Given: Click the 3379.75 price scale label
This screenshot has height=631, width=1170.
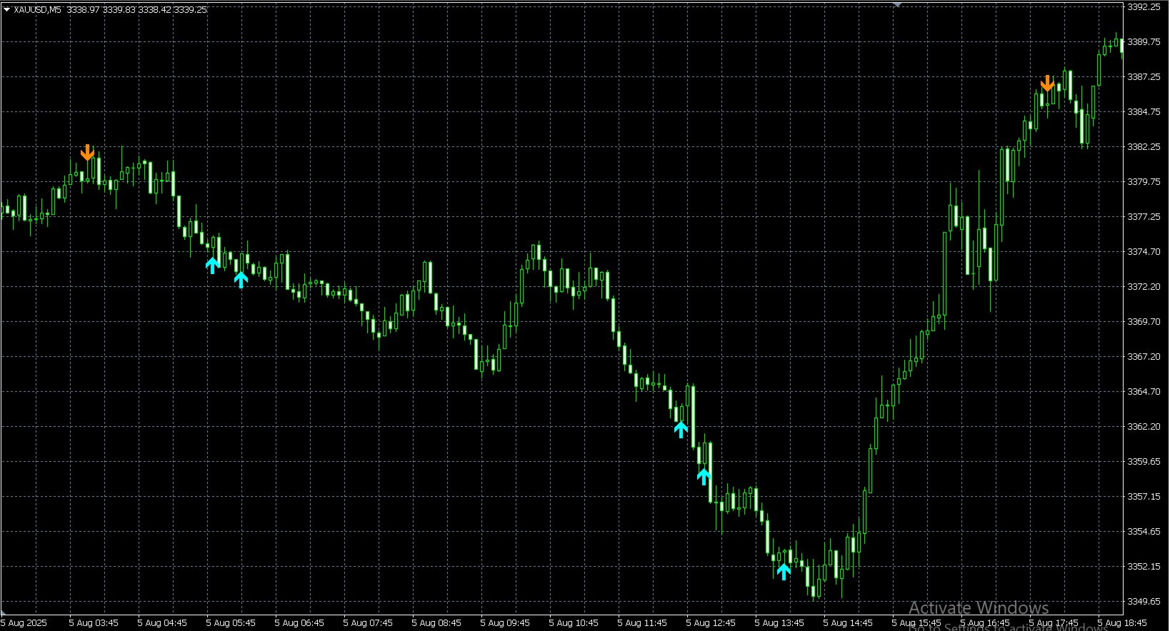Looking at the screenshot, I should click(1144, 182).
